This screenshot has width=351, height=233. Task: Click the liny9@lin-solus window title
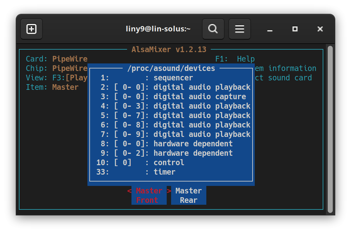point(158,29)
